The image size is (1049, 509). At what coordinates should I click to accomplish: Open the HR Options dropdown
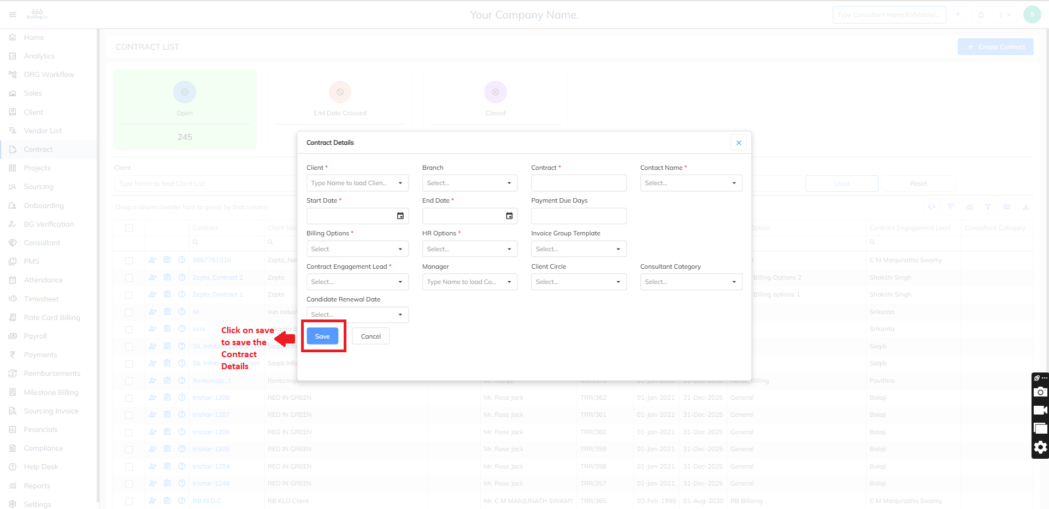(469, 249)
